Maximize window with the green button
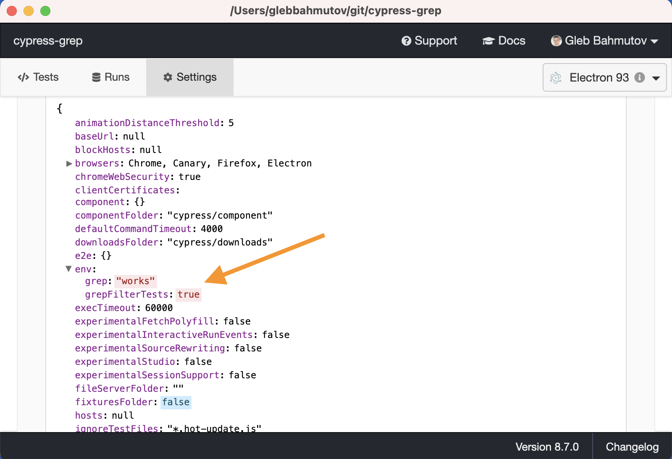This screenshot has width=672, height=459. (45, 11)
